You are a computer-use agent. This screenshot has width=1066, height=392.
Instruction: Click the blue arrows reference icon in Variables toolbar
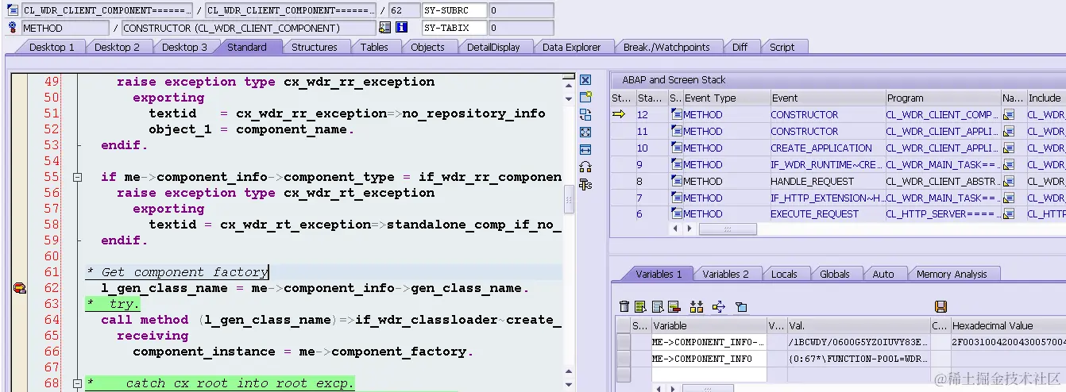coord(719,306)
